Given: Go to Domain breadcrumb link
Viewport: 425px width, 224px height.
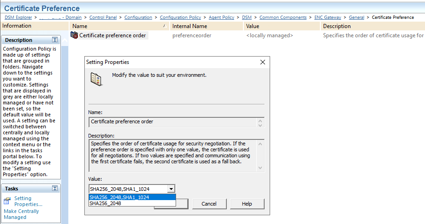Looking at the screenshot, I should (x=60, y=17).
